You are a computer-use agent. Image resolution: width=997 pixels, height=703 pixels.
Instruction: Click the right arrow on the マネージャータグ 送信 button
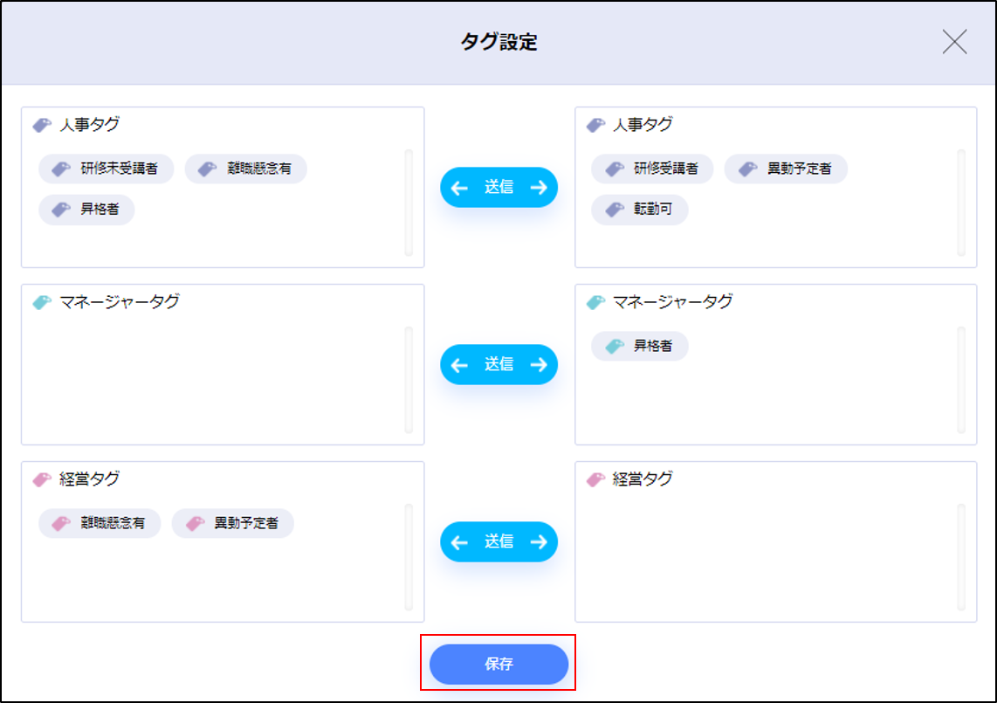[539, 364]
